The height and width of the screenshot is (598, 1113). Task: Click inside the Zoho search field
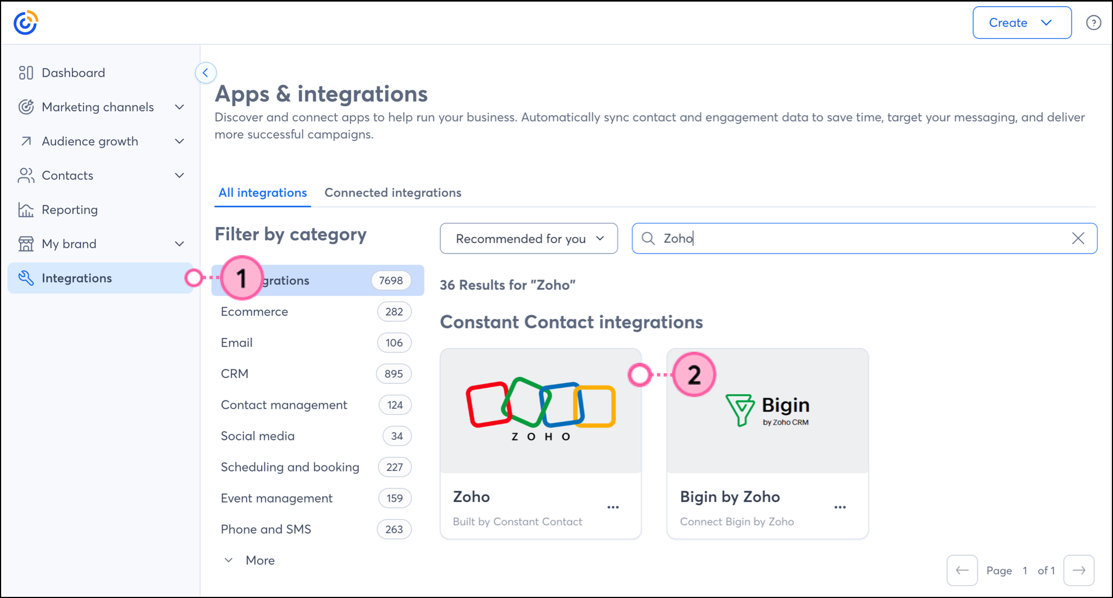[x=864, y=239]
